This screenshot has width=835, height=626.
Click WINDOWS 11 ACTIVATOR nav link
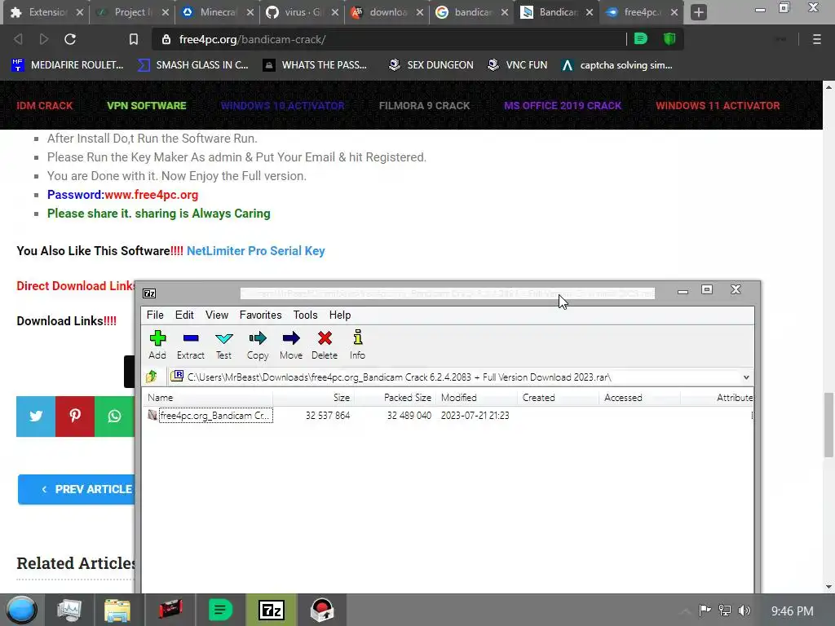tap(718, 105)
